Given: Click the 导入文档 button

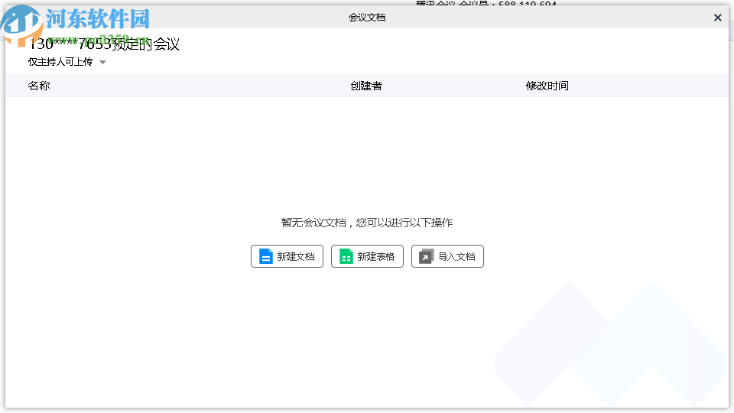Looking at the screenshot, I should click(x=447, y=256).
